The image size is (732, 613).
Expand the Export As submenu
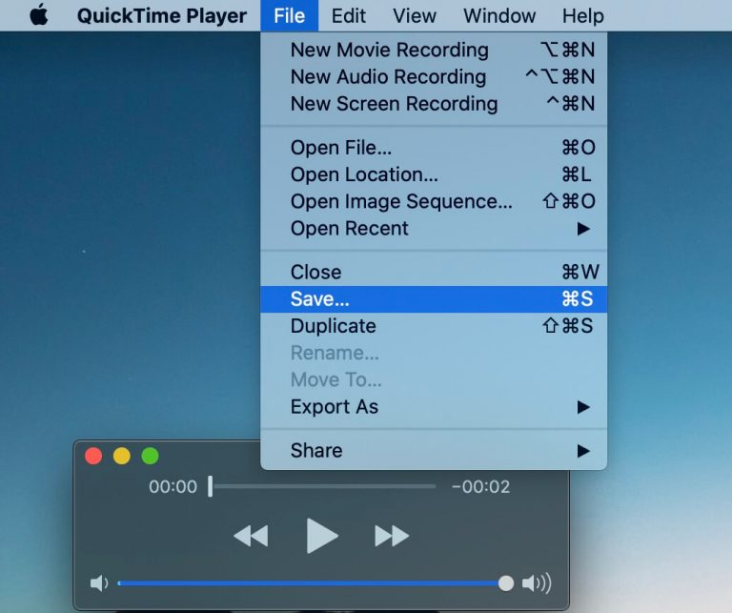tap(434, 407)
